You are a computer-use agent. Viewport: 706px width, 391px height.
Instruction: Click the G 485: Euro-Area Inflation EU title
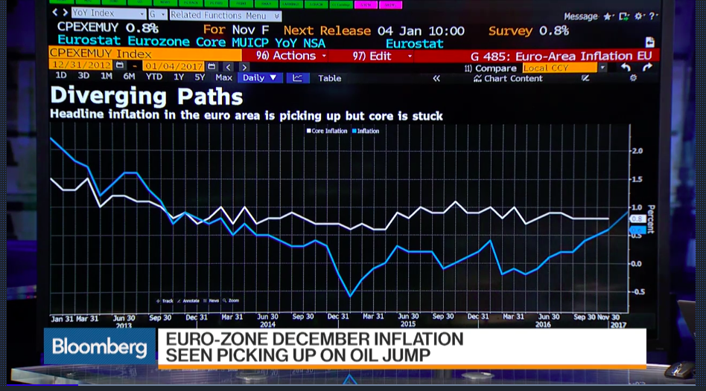(x=561, y=56)
